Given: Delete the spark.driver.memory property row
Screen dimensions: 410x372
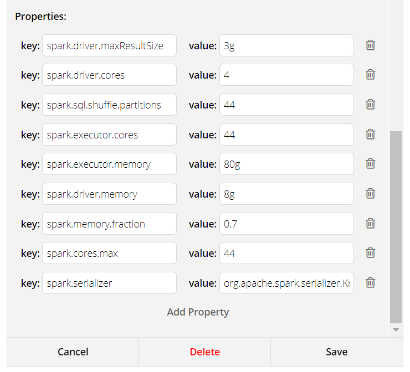Looking at the screenshot, I should [x=371, y=194].
